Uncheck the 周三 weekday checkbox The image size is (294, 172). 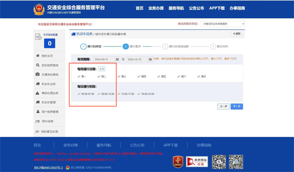[x=119, y=77]
